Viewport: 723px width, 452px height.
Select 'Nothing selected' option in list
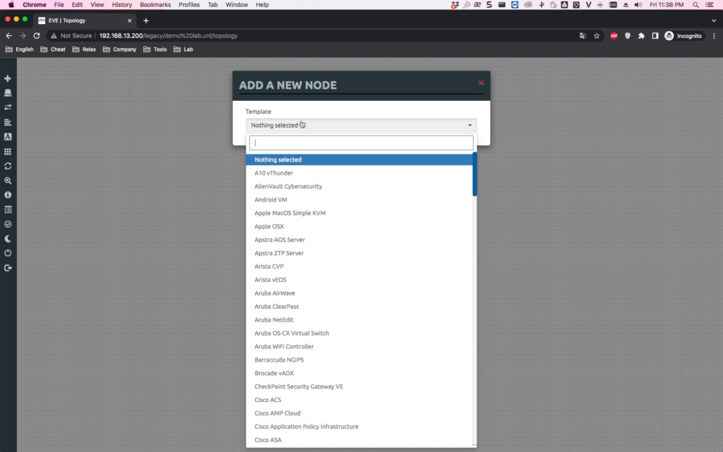pos(359,160)
